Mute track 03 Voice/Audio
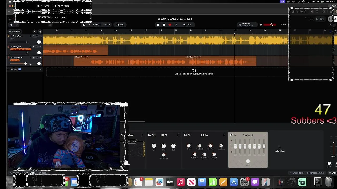Screen dimensions: 337x189 [34, 57]
